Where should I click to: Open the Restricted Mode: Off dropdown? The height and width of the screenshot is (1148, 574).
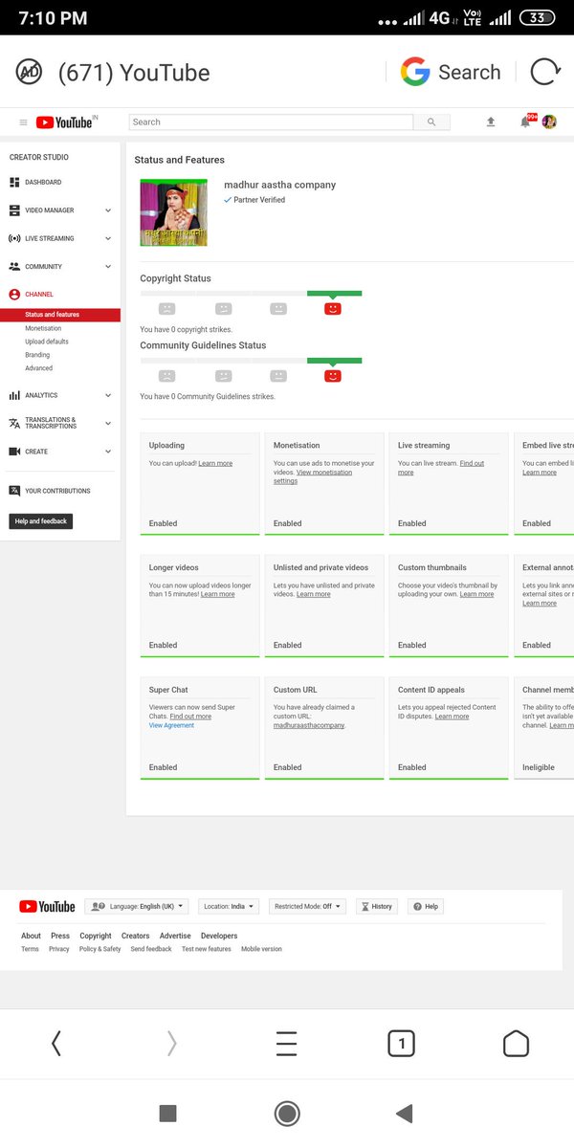pyautogui.click(x=307, y=906)
